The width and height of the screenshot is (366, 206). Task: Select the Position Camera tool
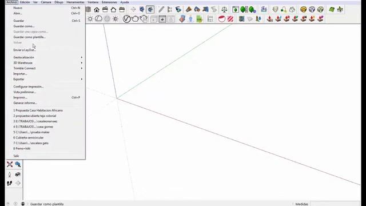tap(10, 175)
